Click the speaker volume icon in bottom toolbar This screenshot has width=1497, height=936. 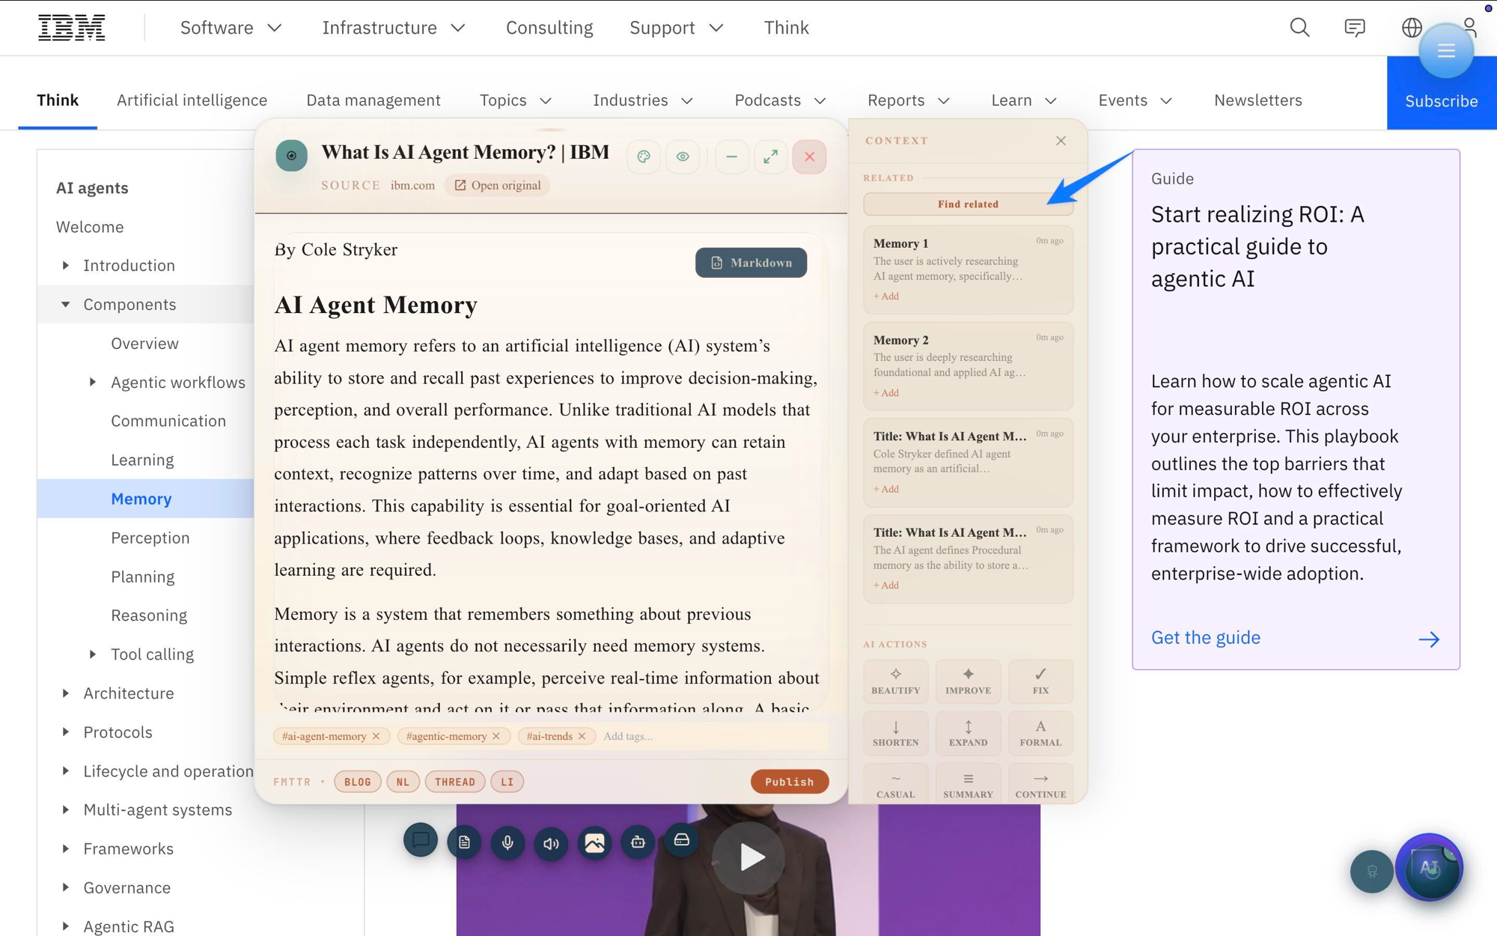(551, 843)
